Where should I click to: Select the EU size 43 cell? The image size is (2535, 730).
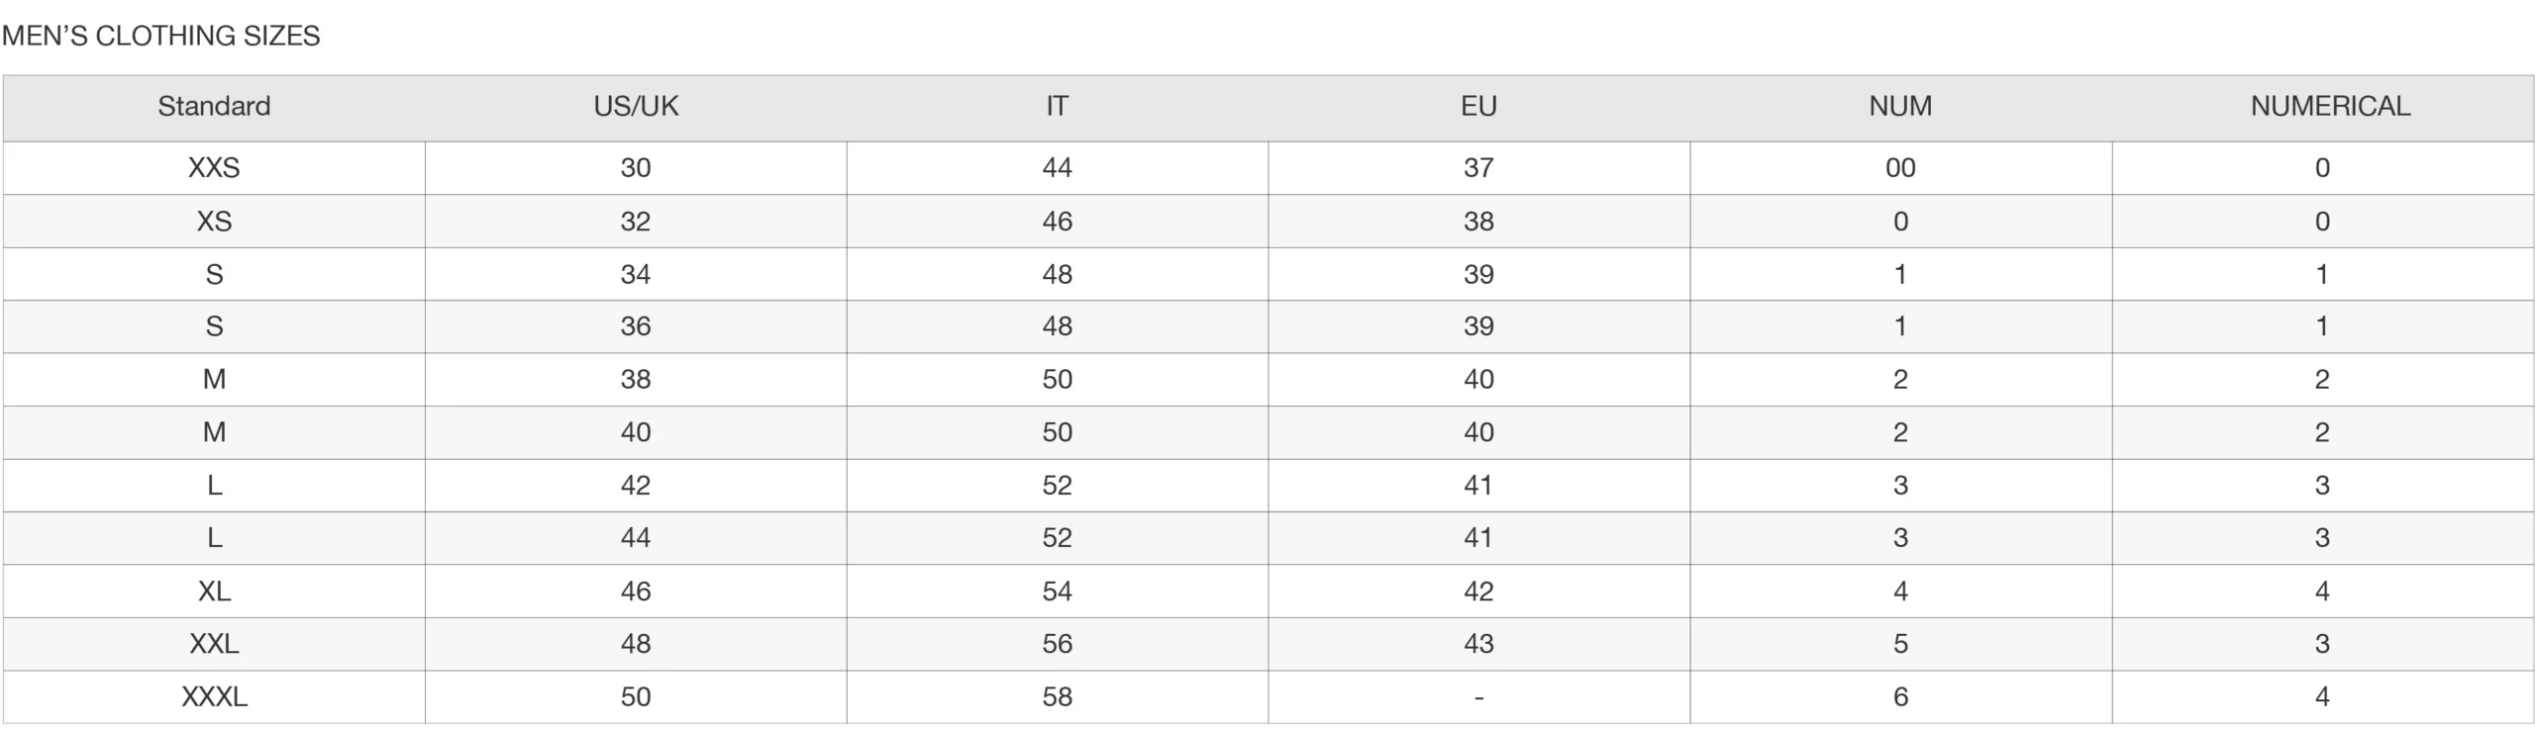pyautogui.click(x=1478, y=644)
